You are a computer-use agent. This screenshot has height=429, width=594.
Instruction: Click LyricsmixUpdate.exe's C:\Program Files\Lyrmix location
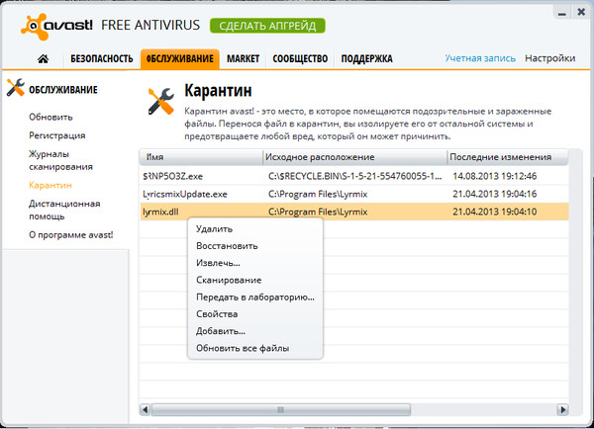(x=318, y=195)
